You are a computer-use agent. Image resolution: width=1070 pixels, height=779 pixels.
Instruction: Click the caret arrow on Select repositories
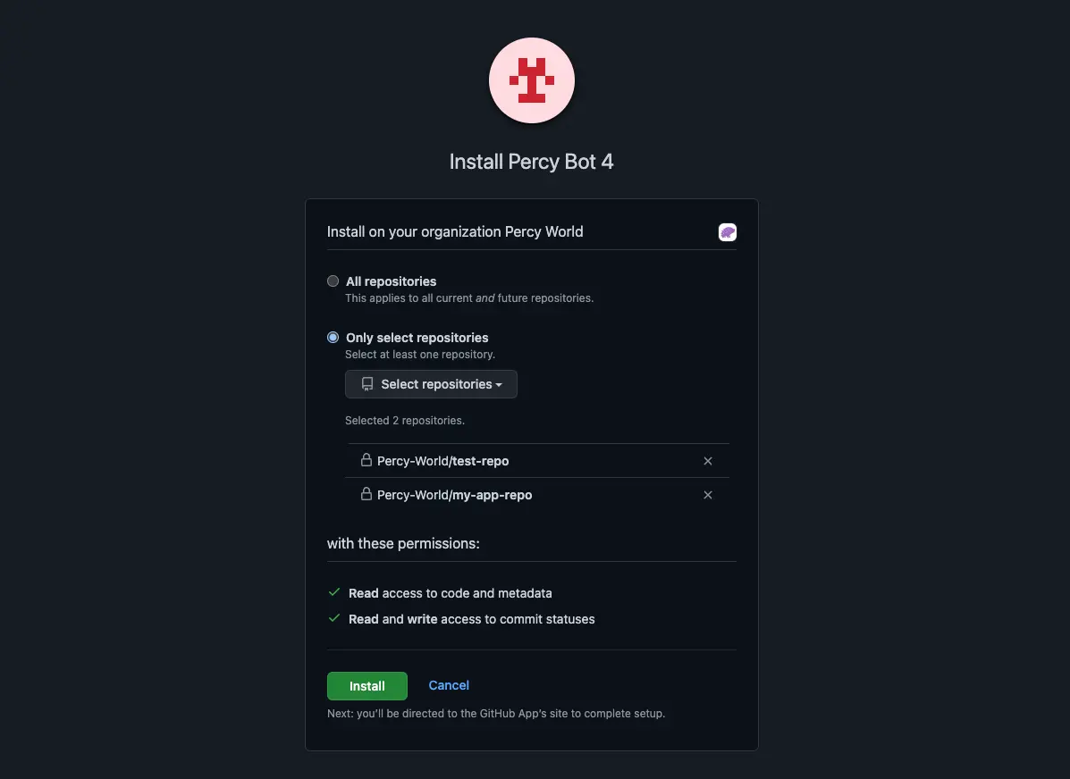pos(499,385)
